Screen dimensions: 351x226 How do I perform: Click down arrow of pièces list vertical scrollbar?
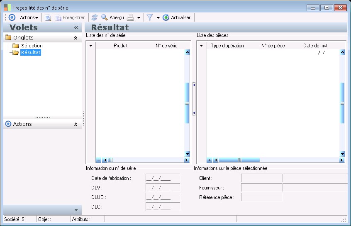pyautogui.click(x=342, y=154)
